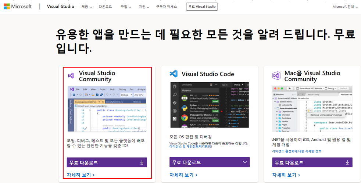Viewport: 361px width, 183px height.
Task: Open the 라이선스 및 개인정보처리방침 link
Action: click(x=191, y=146)
